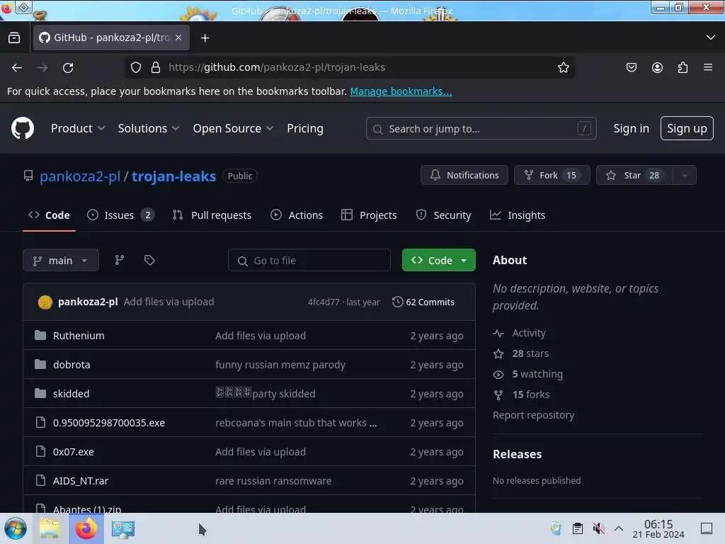Star the repository with Star button
The height and width of the screenshot is (544, 725).
tap(634, 176)
